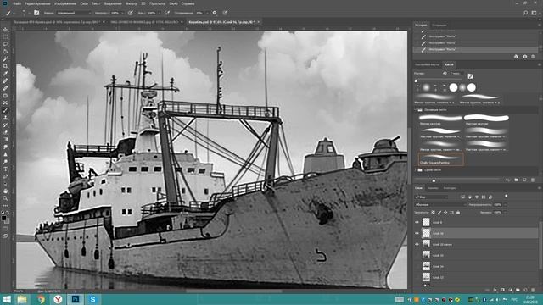Create a new brush in Brushes panel
543x305 pixels.
point(524,180)
